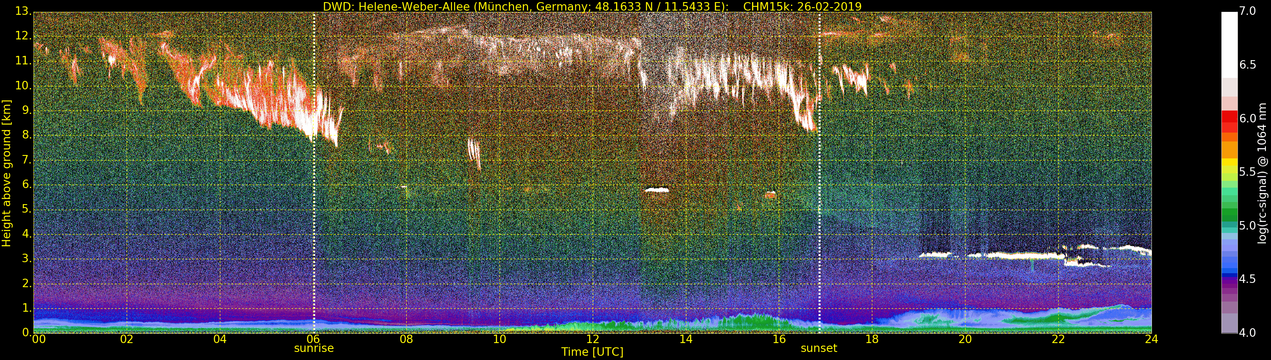
Task: Select the '02' time tick label
Action: pos(127,339)
